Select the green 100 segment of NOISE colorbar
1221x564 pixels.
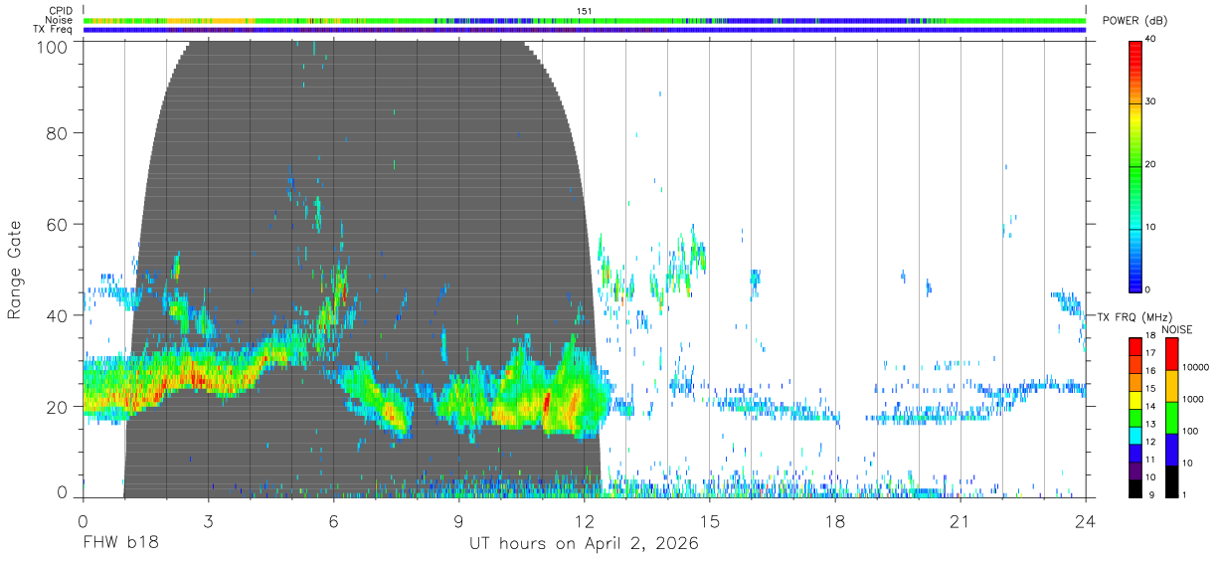pyautogui.click(x=1170, y=417)
